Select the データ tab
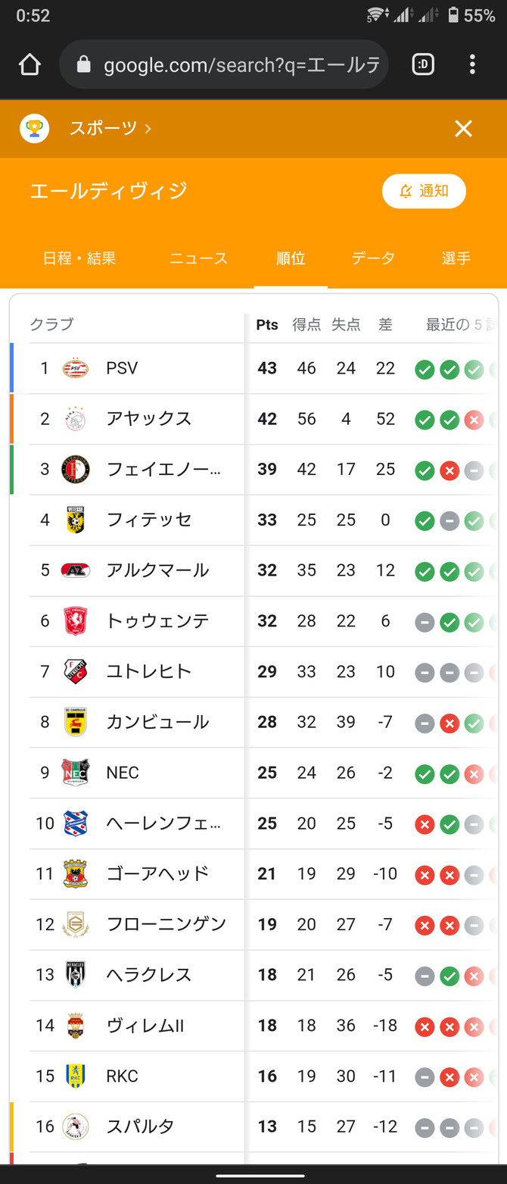Viewport: 507px width, 1184px height. tap(373, 258)
